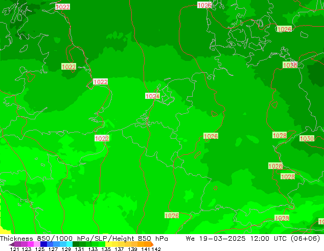324x251 pixels.
Task: Click legend value 121
Action: tap(15, 249)
